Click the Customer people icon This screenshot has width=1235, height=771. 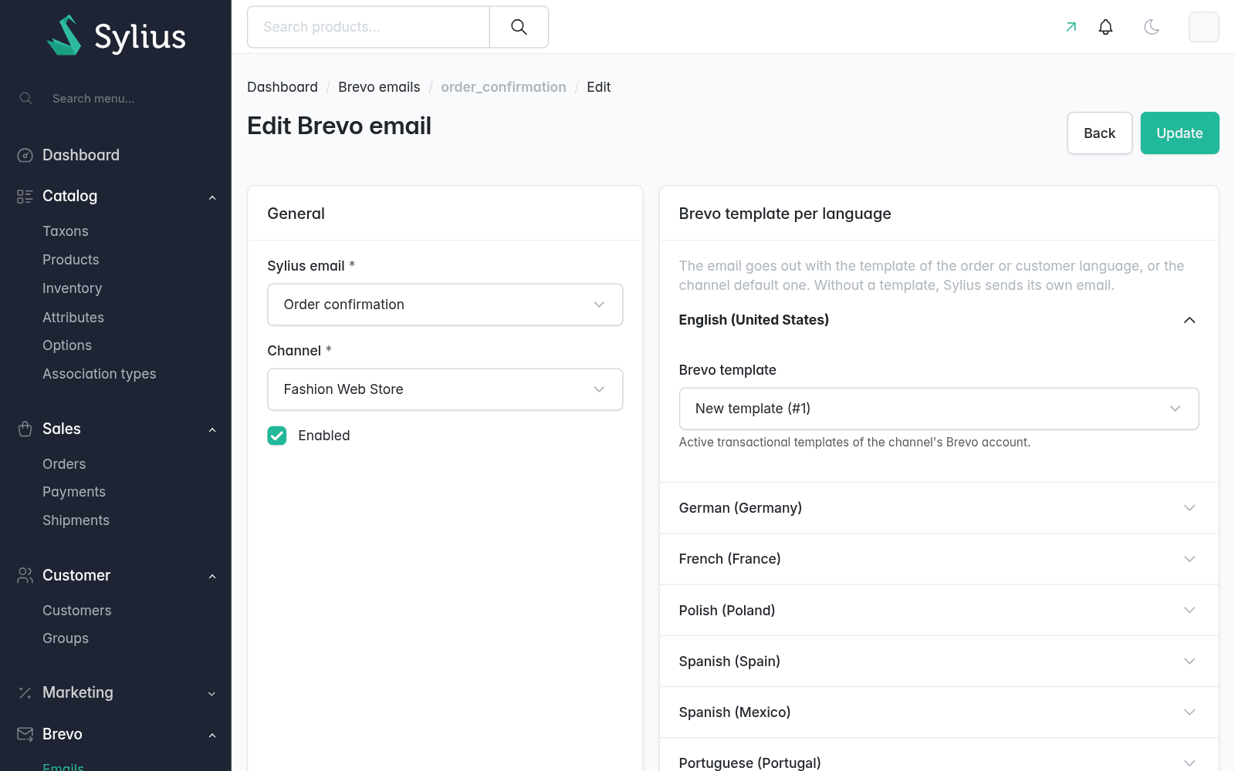25,576
